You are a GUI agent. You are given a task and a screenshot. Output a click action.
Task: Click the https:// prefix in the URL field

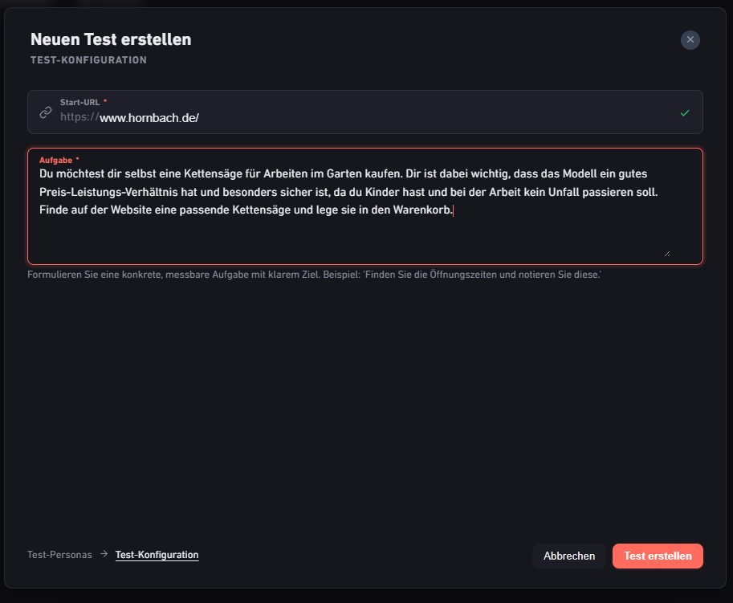79,117
